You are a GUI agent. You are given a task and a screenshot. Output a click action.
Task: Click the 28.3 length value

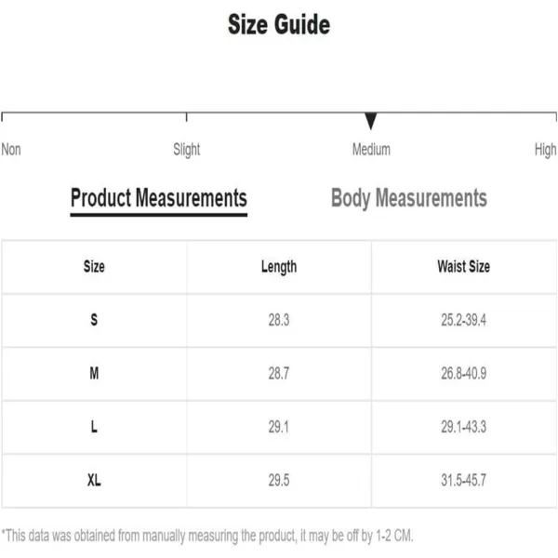click(x=279, y=320)
